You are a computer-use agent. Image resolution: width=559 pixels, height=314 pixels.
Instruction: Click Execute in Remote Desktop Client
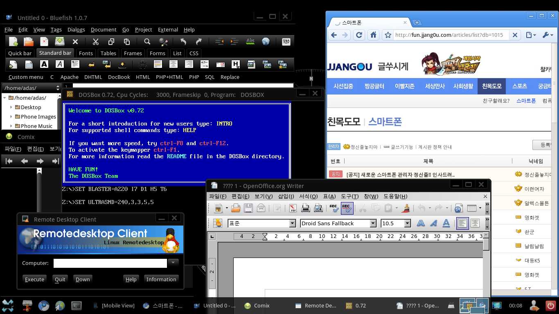tap(34, 279)
